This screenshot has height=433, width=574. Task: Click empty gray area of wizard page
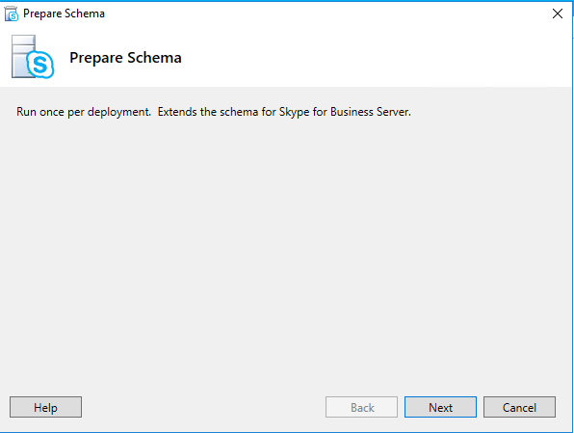coord(287,250)
